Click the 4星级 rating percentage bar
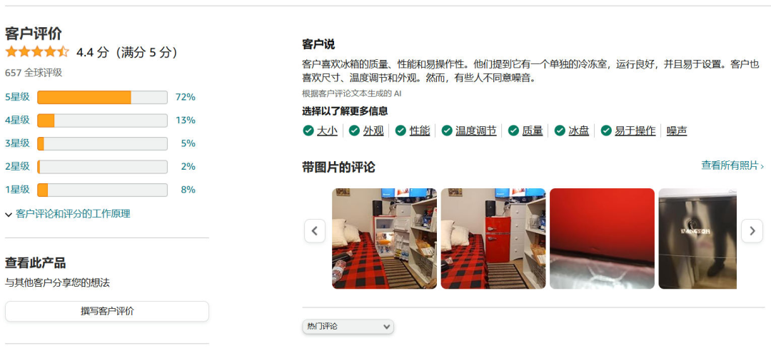The width and height of the screenshot is (771, 358). pyautogui.click(x=102, y=121)
